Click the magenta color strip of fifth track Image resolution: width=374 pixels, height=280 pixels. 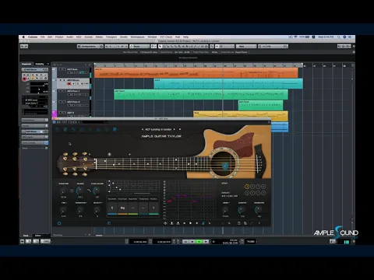(x=55, y=114)
